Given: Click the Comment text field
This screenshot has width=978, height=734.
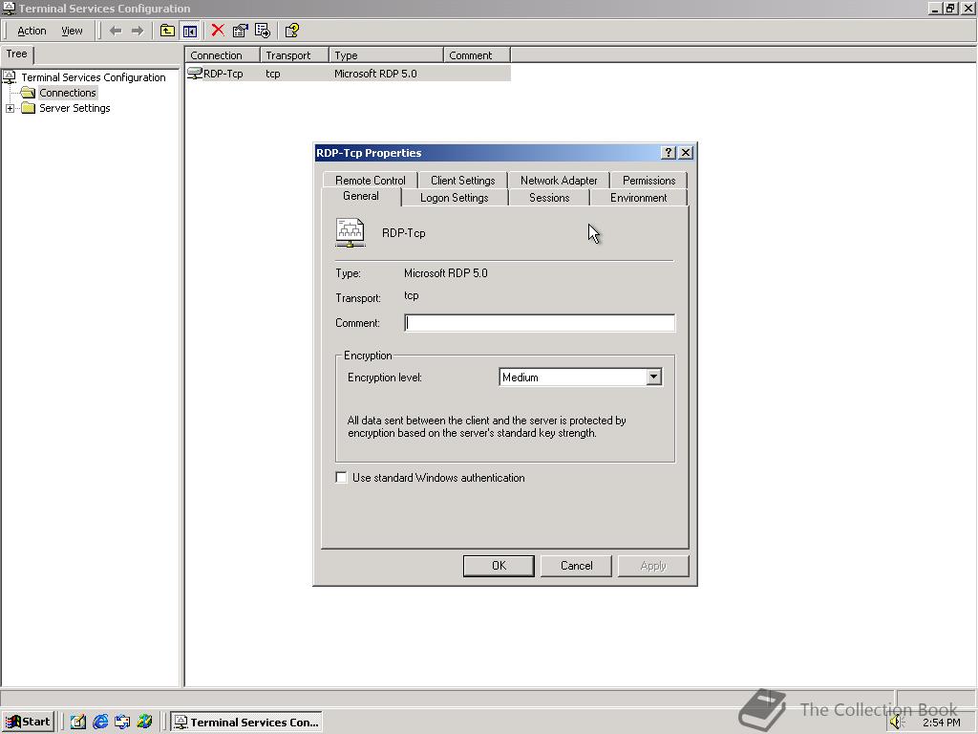Looking at the screenshot, I should pyautogui.click(x=540, y=323).
